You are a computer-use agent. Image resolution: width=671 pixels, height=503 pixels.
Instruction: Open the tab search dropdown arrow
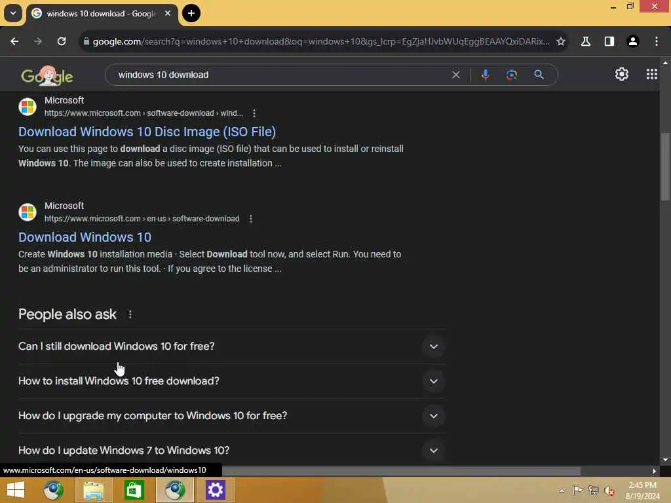[13, 13]
